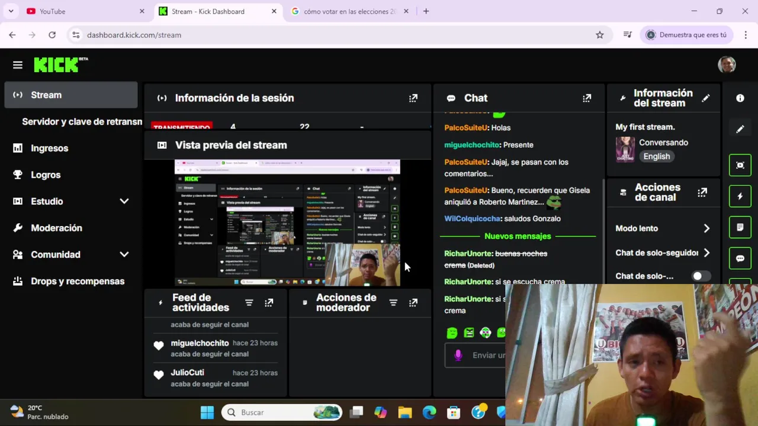Click the browser address bar URL
758x426 pixels.
[134, 35]
